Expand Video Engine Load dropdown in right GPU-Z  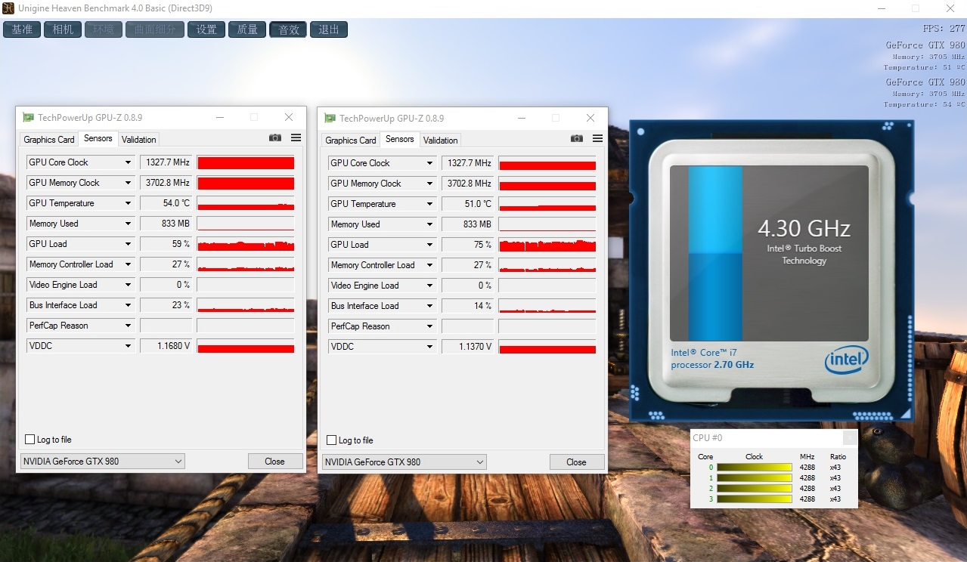[x=429, y=286]
